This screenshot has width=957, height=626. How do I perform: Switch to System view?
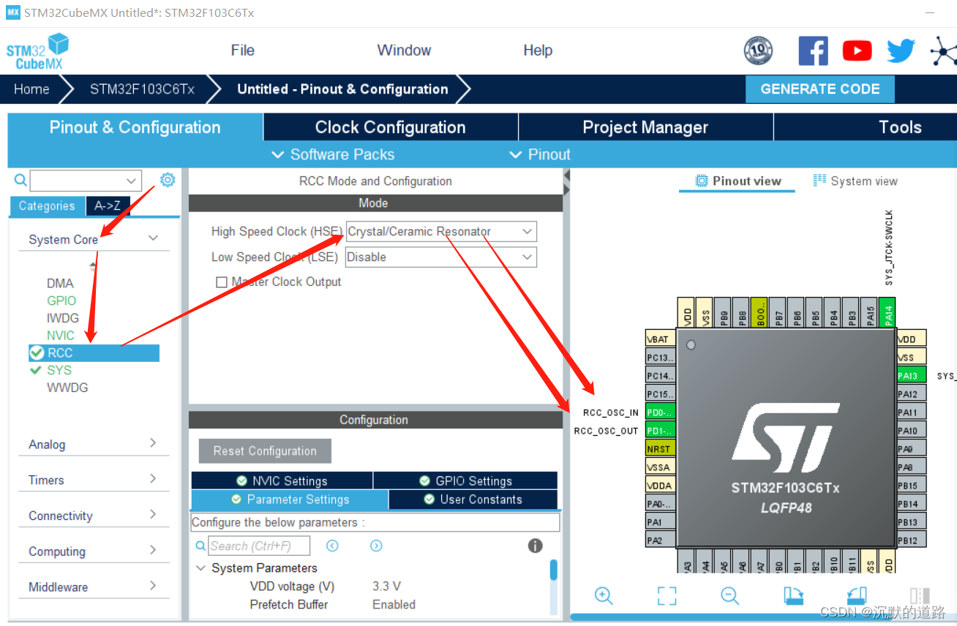pyautogui.click(x=855, y=181)
